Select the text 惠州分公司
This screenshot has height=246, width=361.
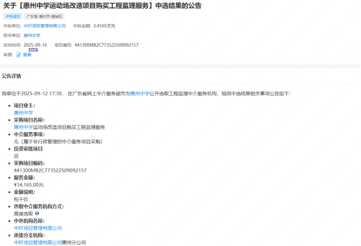[x=74, y=243]
